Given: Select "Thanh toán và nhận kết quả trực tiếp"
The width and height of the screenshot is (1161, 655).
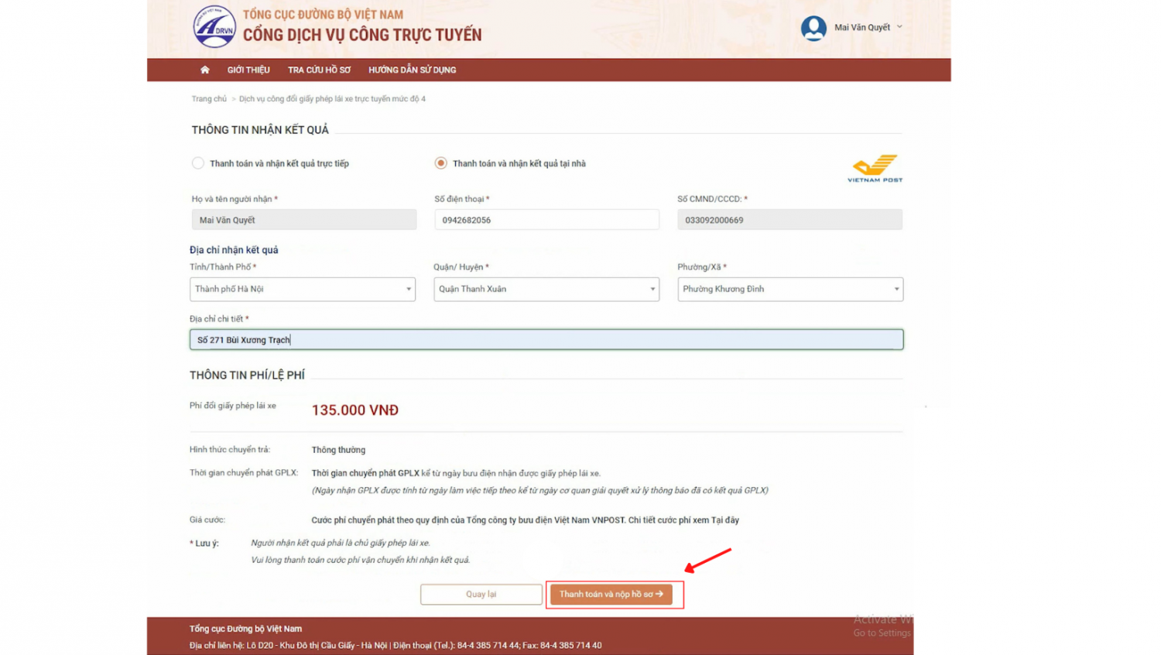Looking at the screenshot, I should pyautogui.click(x=198, y=163).
